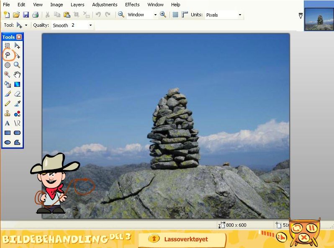This screenshot has width=334, height=248.
Task: Pick the Paint Bucket tool
Action: 8,84
